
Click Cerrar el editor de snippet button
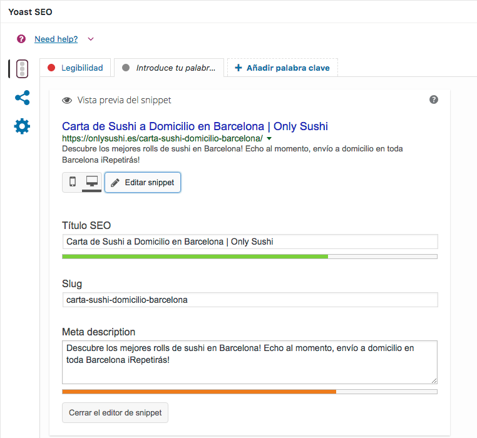click(115, 413)
